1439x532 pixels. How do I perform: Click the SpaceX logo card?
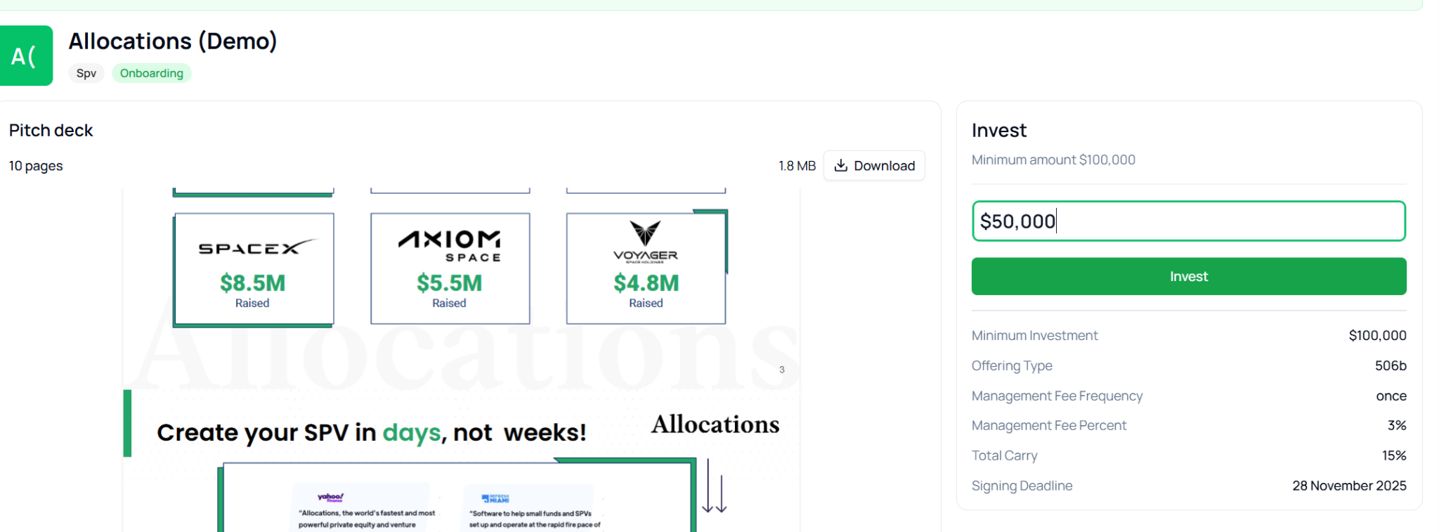pos(254,268)
